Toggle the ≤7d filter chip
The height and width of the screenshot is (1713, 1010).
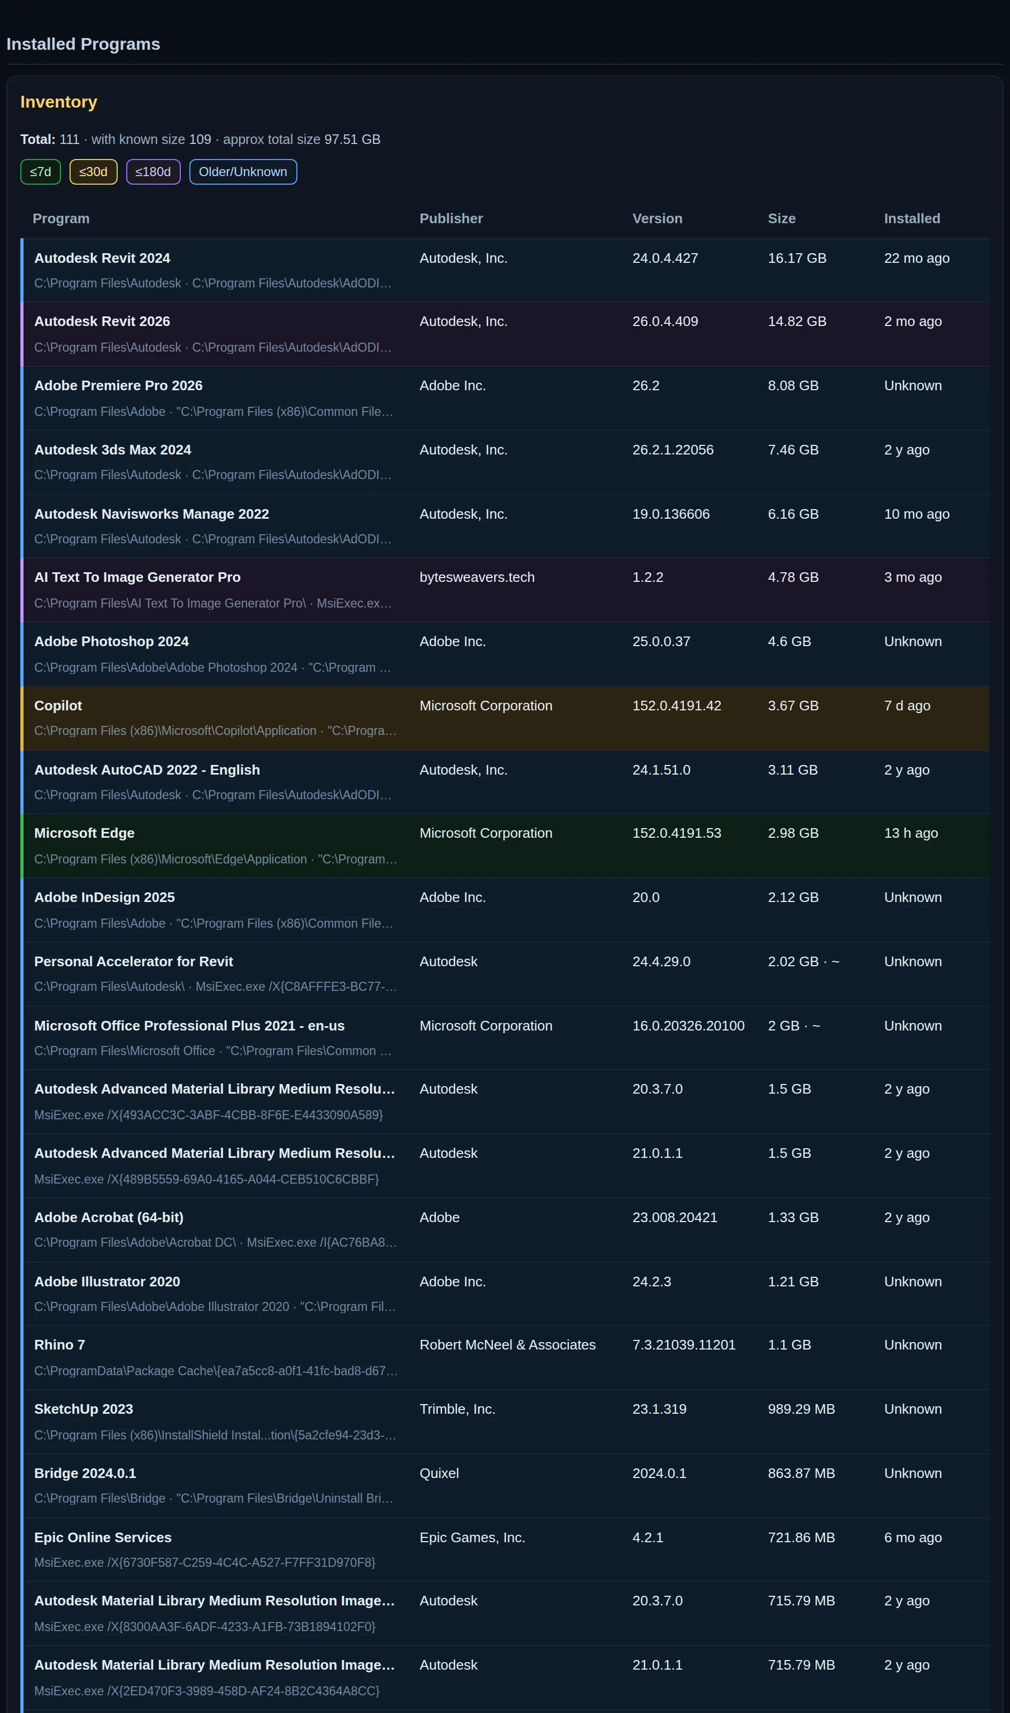40,172
